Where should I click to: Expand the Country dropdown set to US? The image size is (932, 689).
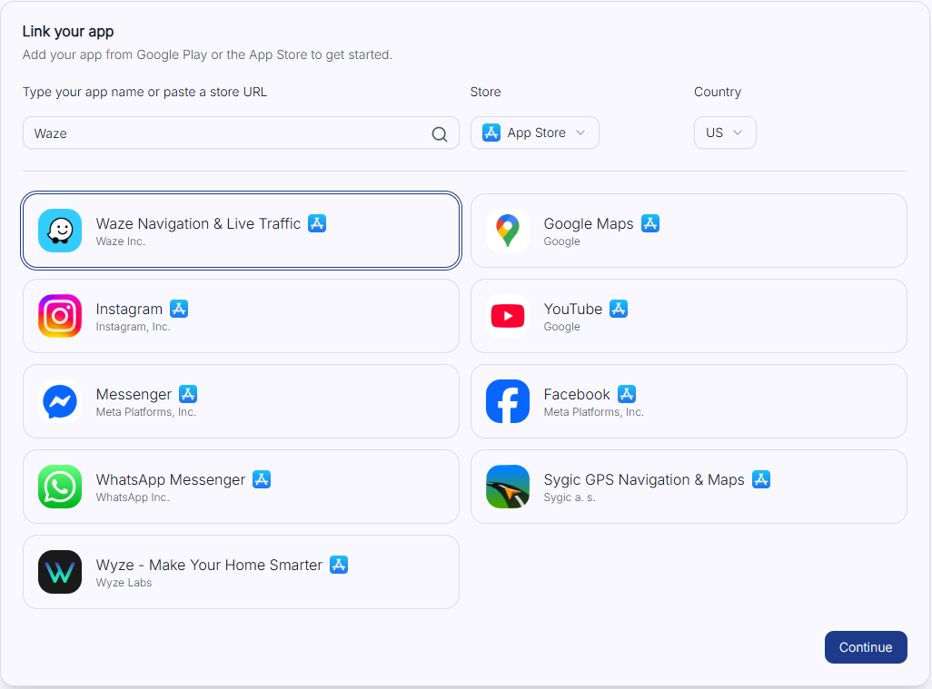click(x=724, y=133)
